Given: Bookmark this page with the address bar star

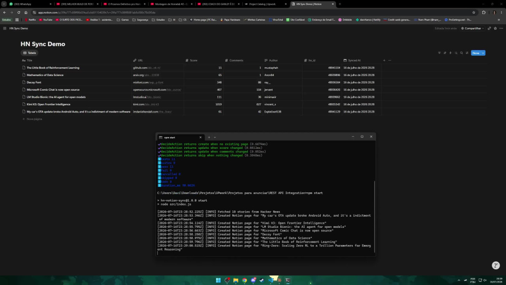Looking at the screenshot, I should pyautogui.click(x=474, y=12).
